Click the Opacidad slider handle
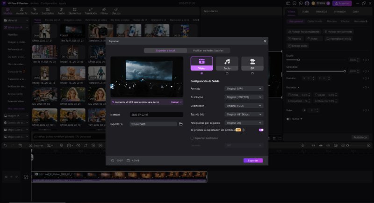Screen dimensions: 374x203 click(x=345, y=71)
